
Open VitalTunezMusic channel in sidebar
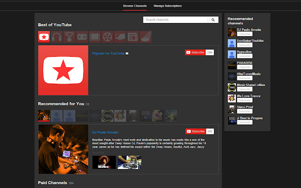[x=249, y=74]
